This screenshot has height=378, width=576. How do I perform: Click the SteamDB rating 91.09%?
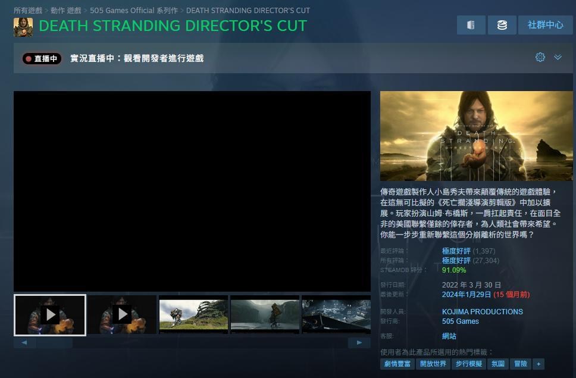(453, 270)
